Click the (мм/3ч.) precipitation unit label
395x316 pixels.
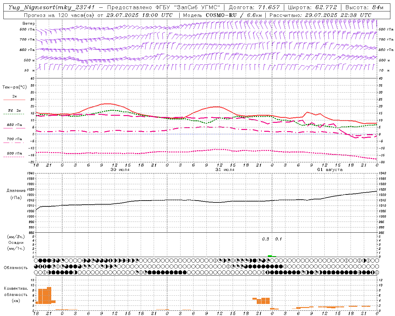click(16, 237)
